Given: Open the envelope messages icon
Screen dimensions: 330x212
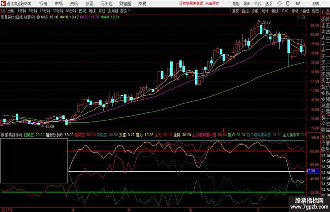Looking at the screenshot, I should click(298, 3).
